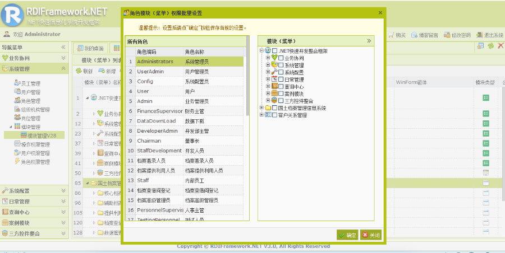Image resolution: width=505 pixels, height=253 pixels.
Task: Check the 国土档案管理信息系统 checkbox
Action: click(x=274, y=108)
